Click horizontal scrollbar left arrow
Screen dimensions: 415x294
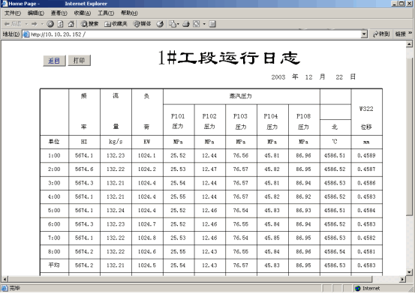tap(5, 279)
